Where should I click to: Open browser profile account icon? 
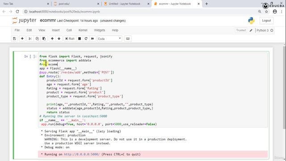275,12
